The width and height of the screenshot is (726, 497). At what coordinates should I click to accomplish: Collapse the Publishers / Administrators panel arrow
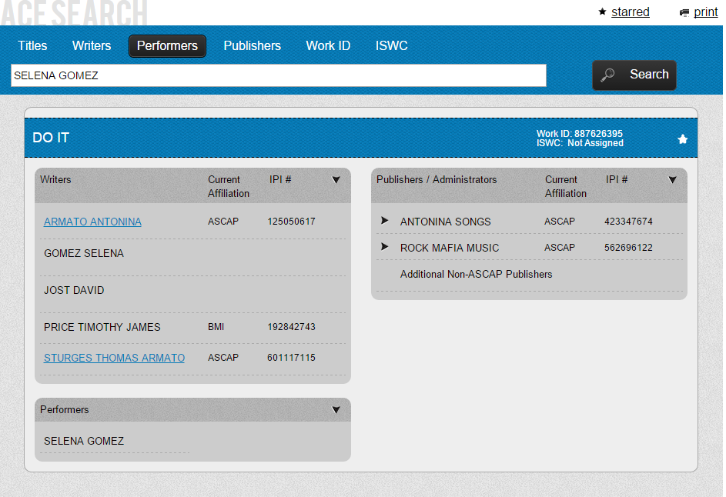tap(672, 180)
